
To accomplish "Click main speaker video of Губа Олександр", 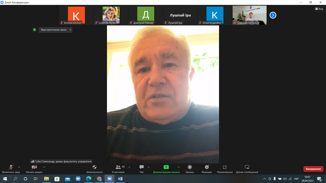I will click(x=163, y=94).
